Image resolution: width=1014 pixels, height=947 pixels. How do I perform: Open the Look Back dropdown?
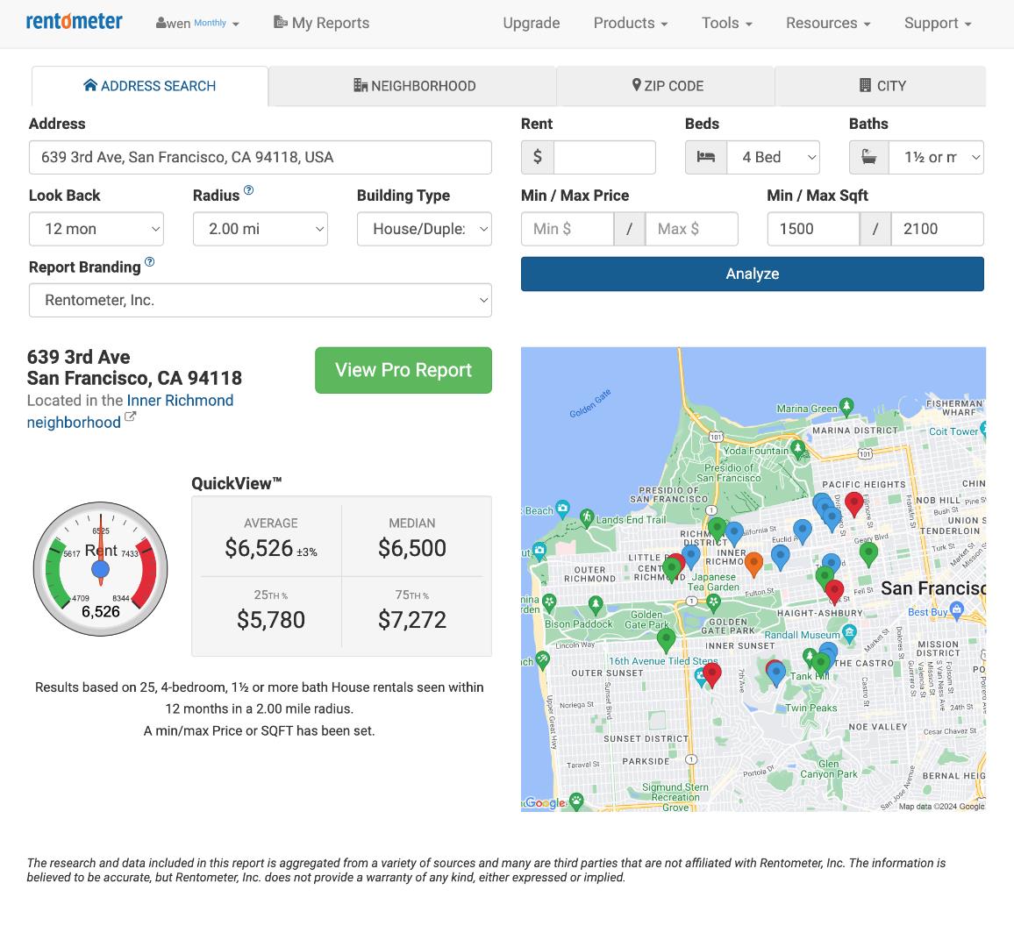(x=96, y=229)
